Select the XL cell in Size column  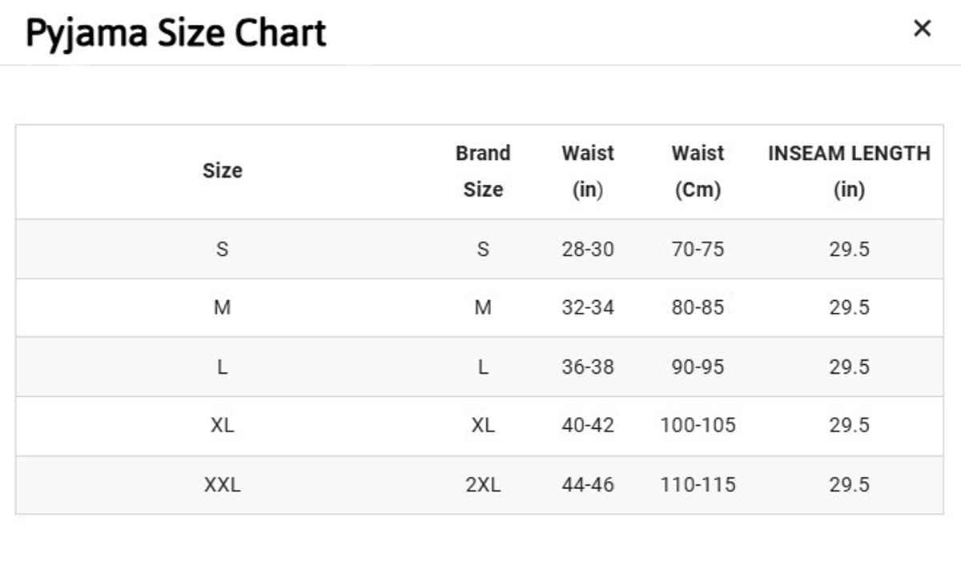pos(223,425)
